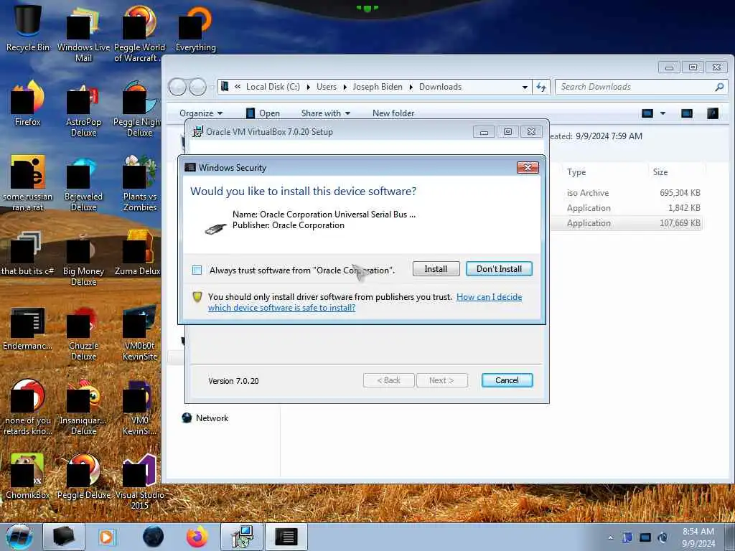Image resolution: width=735 pixels, height=551 pixels.
Task: Select the 'some russian ran a rat' desktop icon
Action: tap(27, 183)
